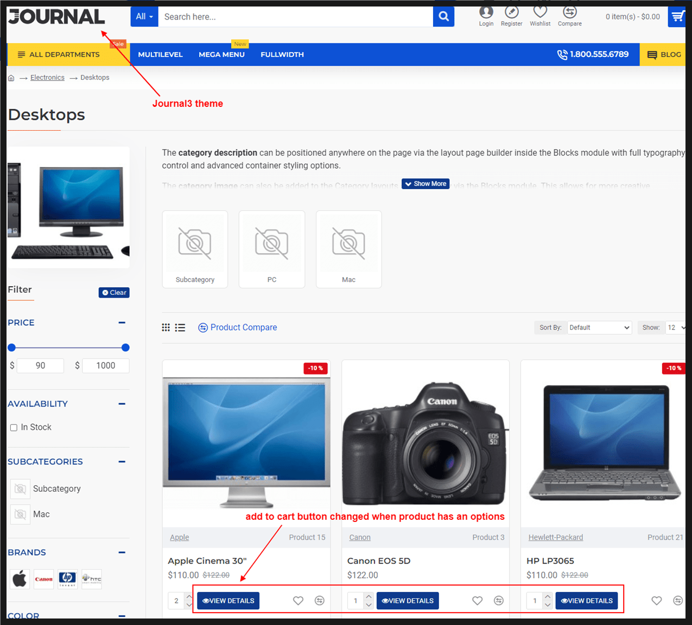Open the Mac subcategory tile

pyautogui.click(x=349, y=249)
